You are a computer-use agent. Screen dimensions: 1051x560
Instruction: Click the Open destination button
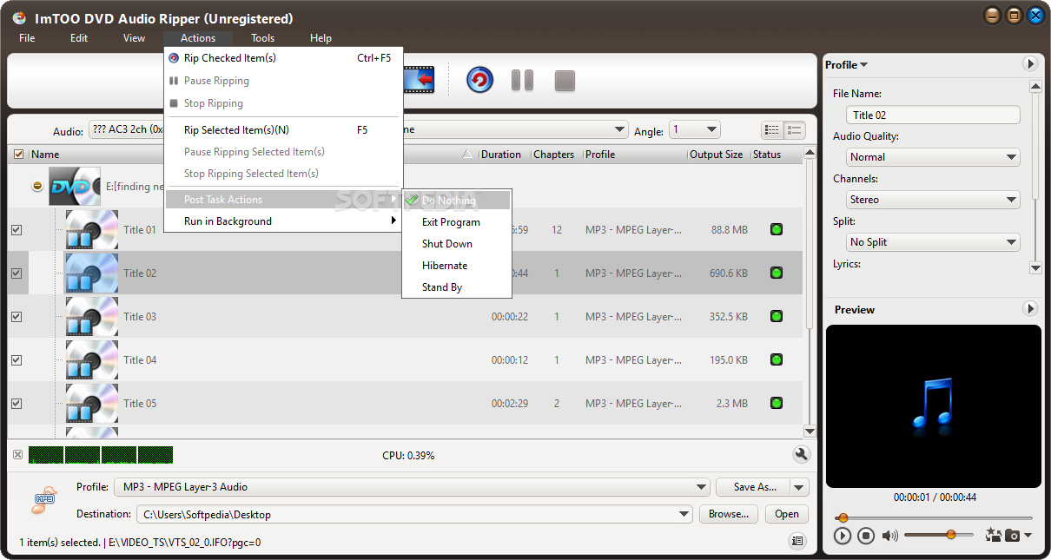(787, 514)
